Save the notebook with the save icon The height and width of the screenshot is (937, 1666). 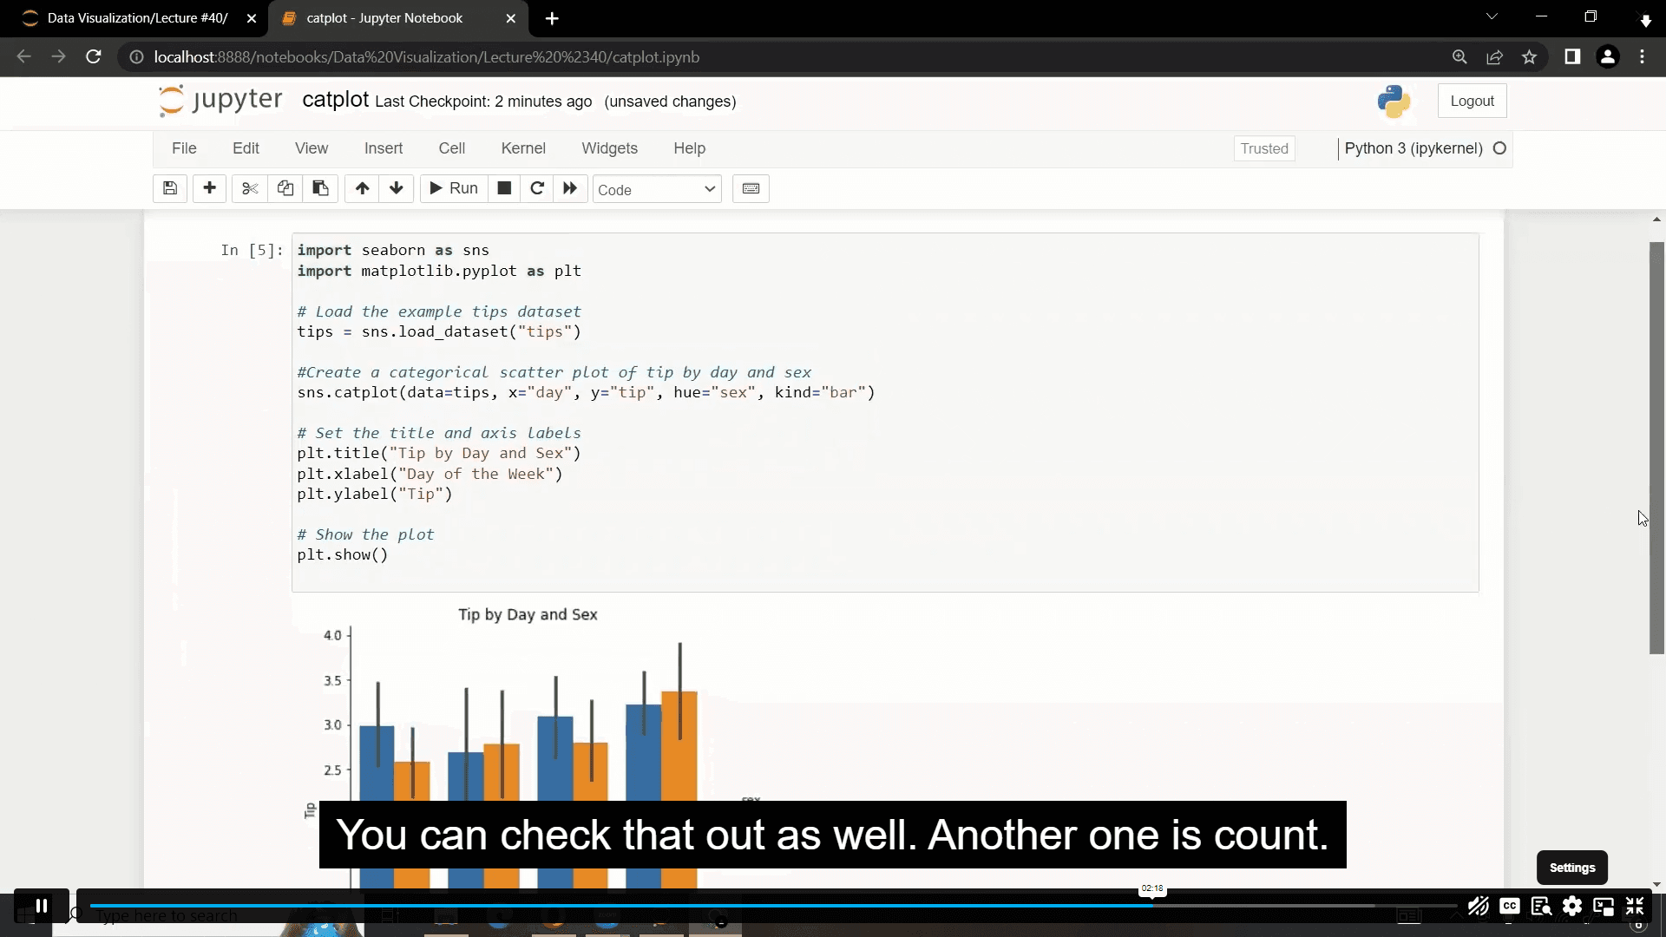[x=169, y=188]
